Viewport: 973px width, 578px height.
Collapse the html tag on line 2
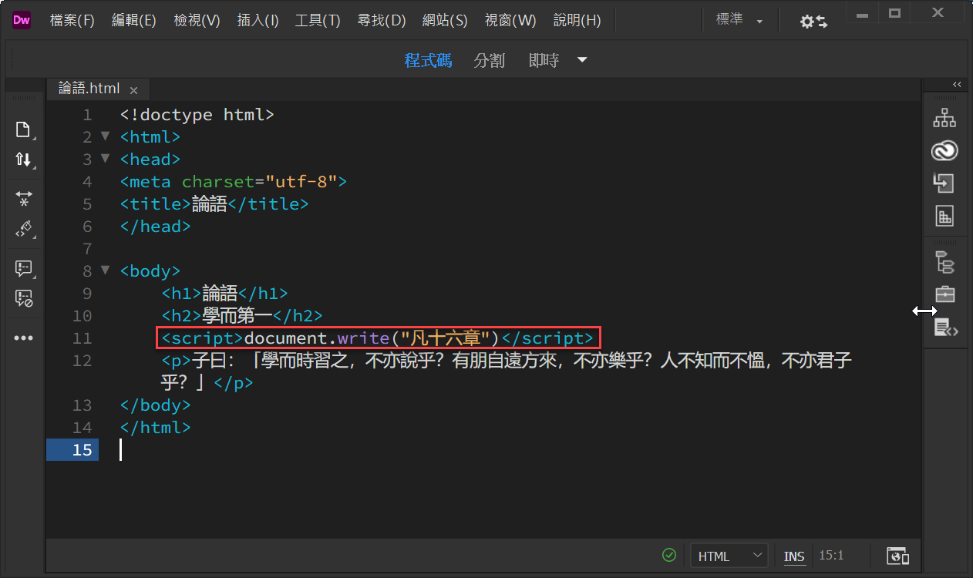pos(106,136)
